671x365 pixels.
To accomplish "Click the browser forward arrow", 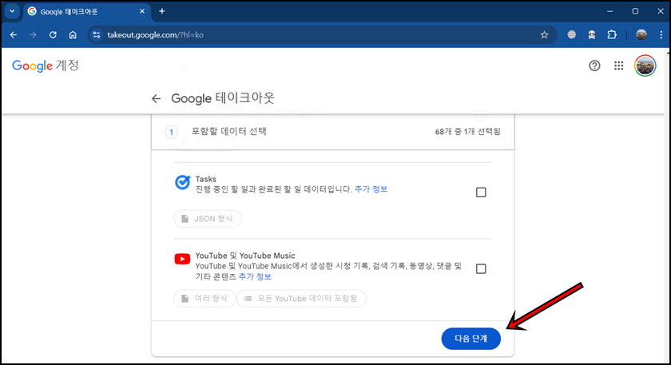I will (x=33, y=34).
